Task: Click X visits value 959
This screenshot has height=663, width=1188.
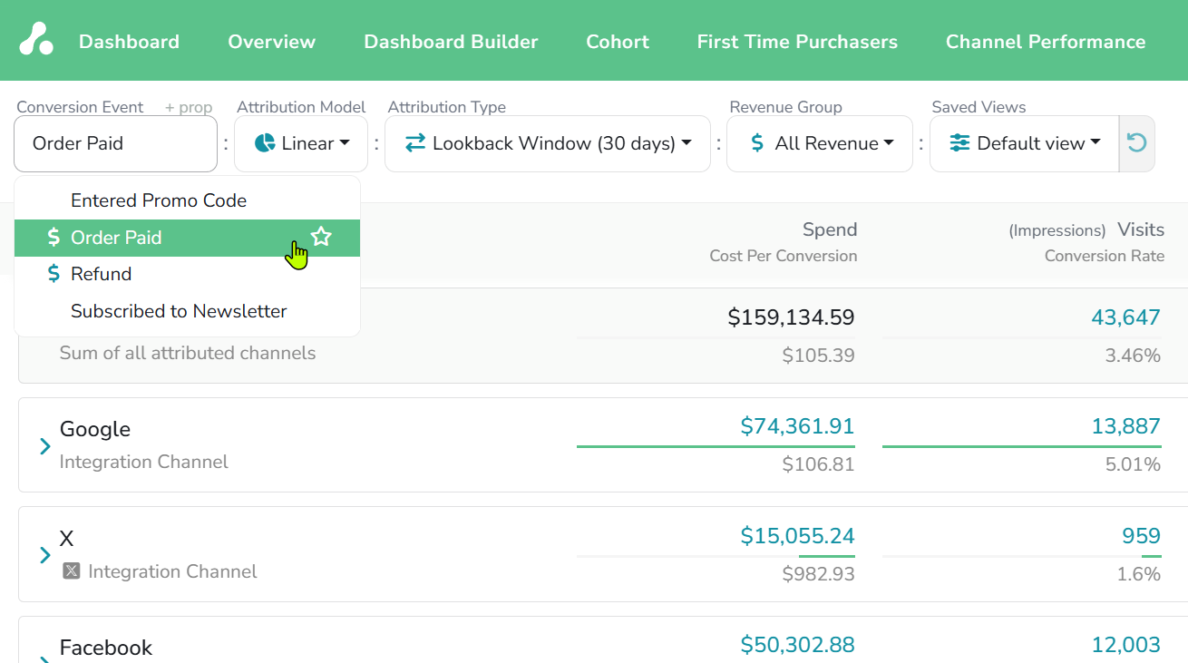Action: click(1141, 536)
